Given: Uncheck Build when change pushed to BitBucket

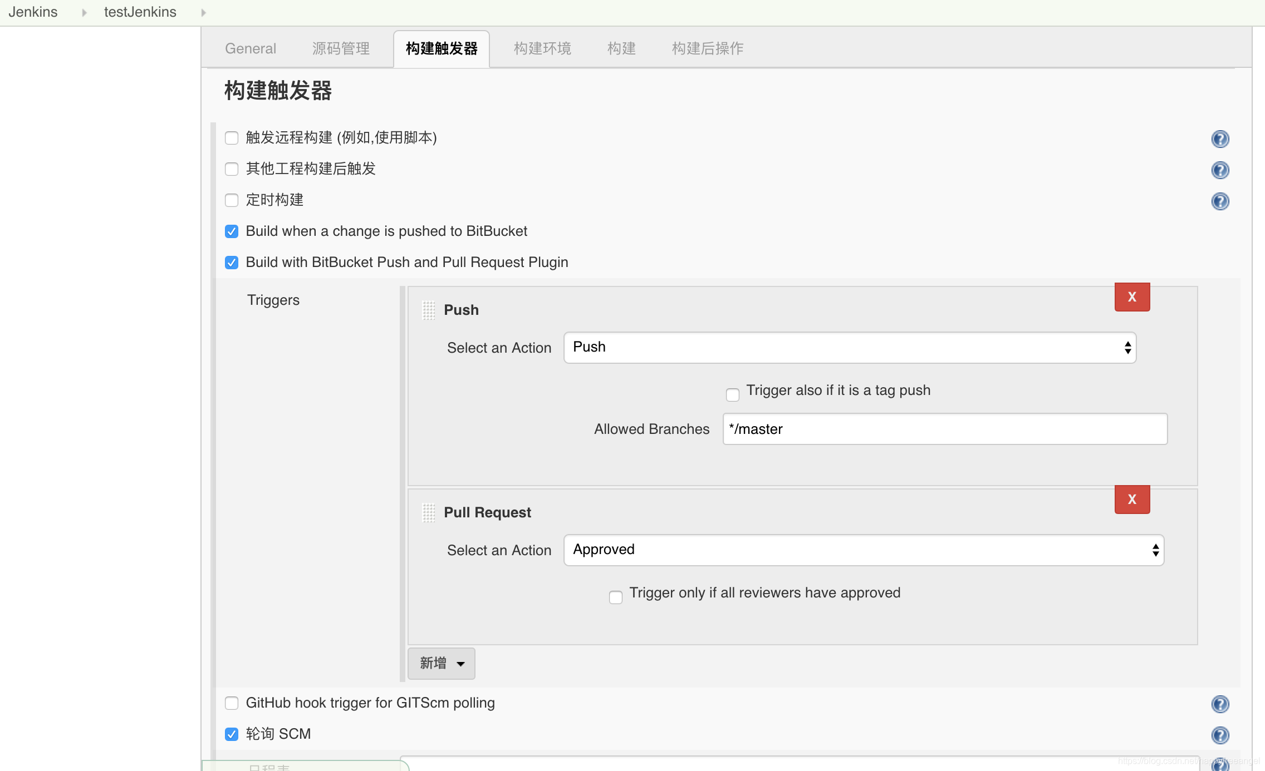Looking at the screenshot, I should pyautogui.click(x=232, y=231).
